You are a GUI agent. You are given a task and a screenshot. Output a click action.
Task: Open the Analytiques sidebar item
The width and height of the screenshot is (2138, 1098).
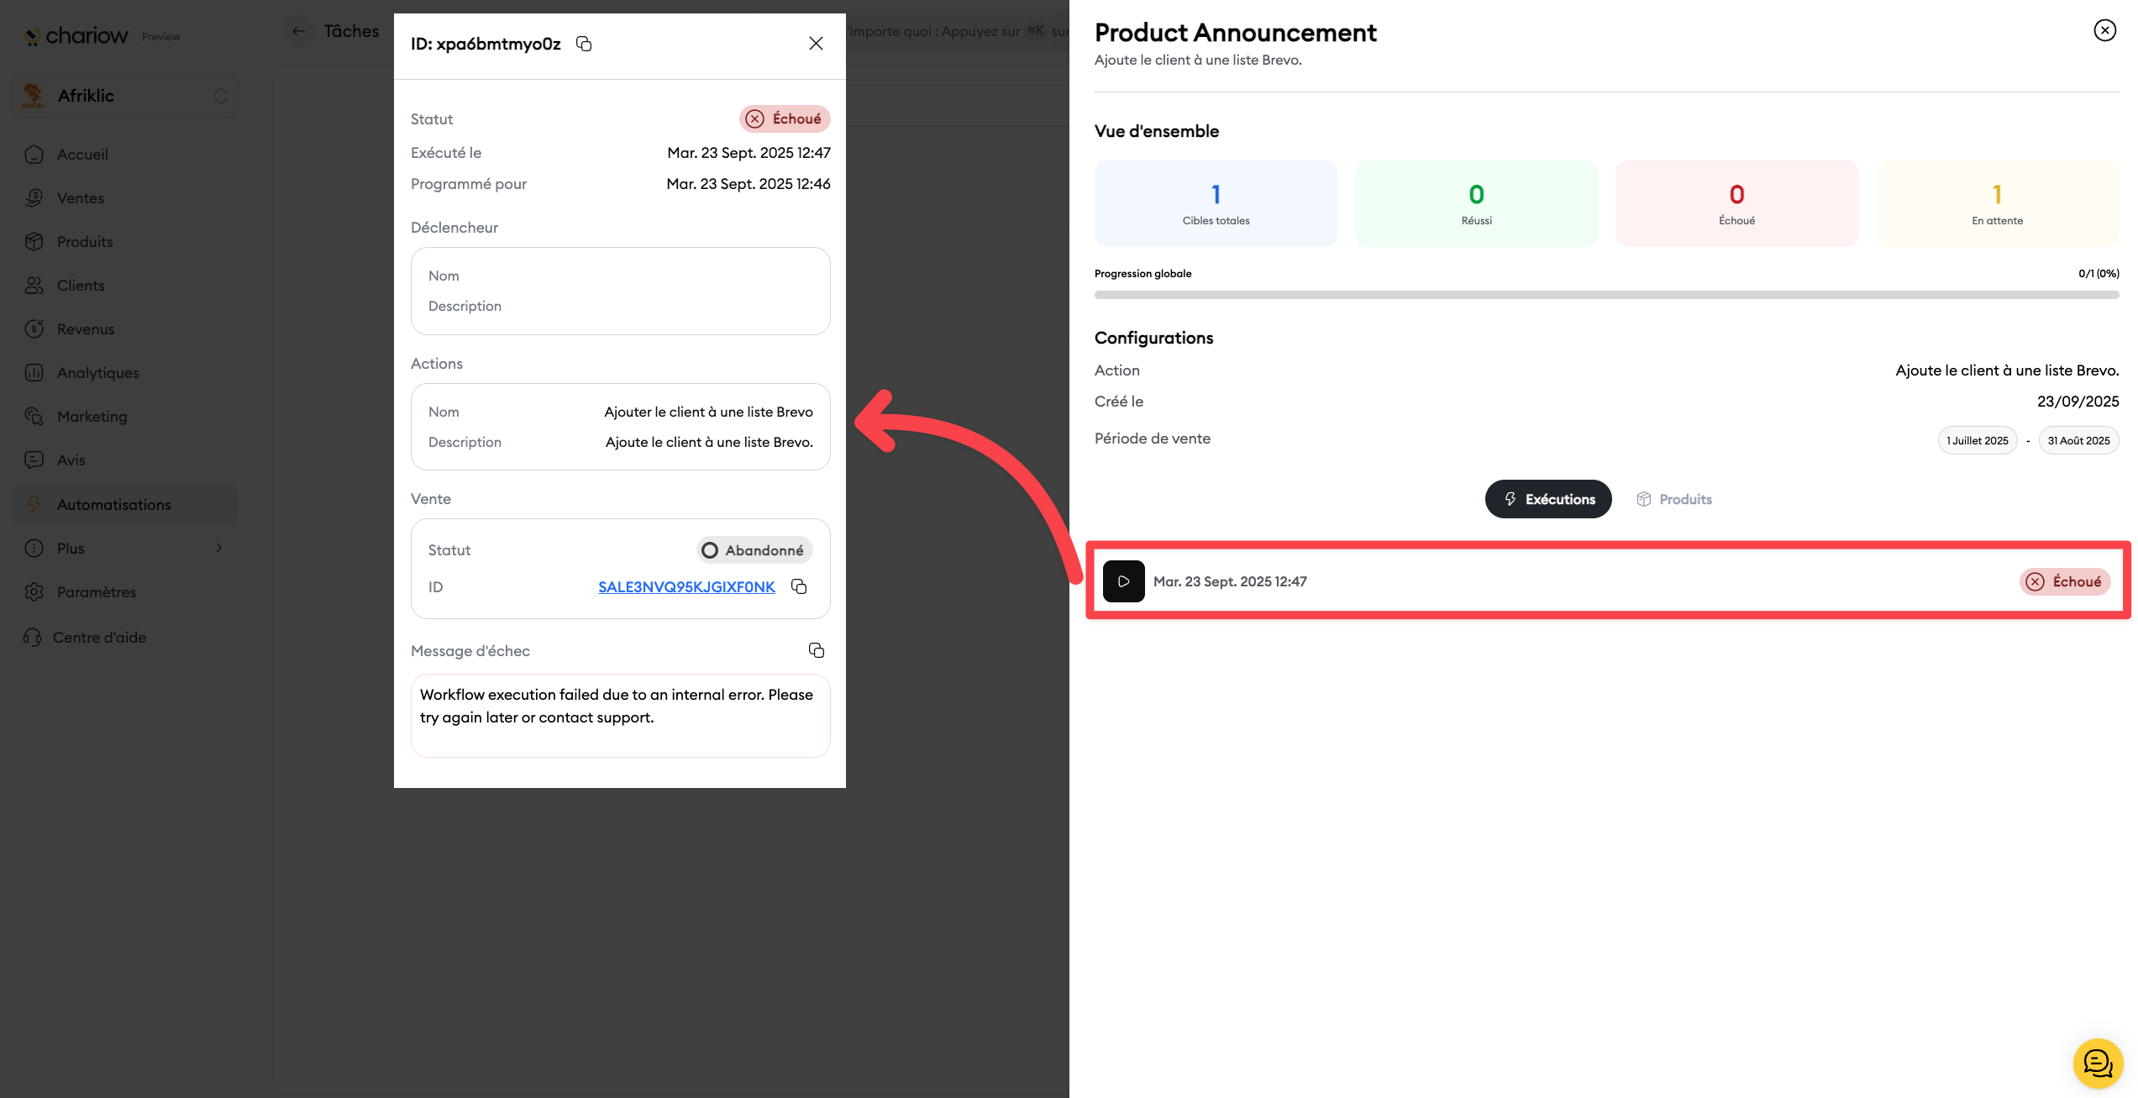(x=97, y=373)
